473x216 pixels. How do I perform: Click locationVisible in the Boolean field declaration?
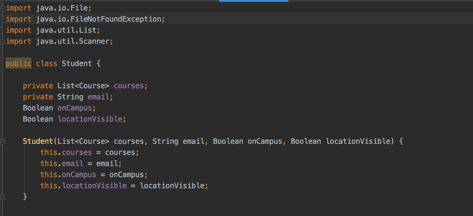coord(90,119)
